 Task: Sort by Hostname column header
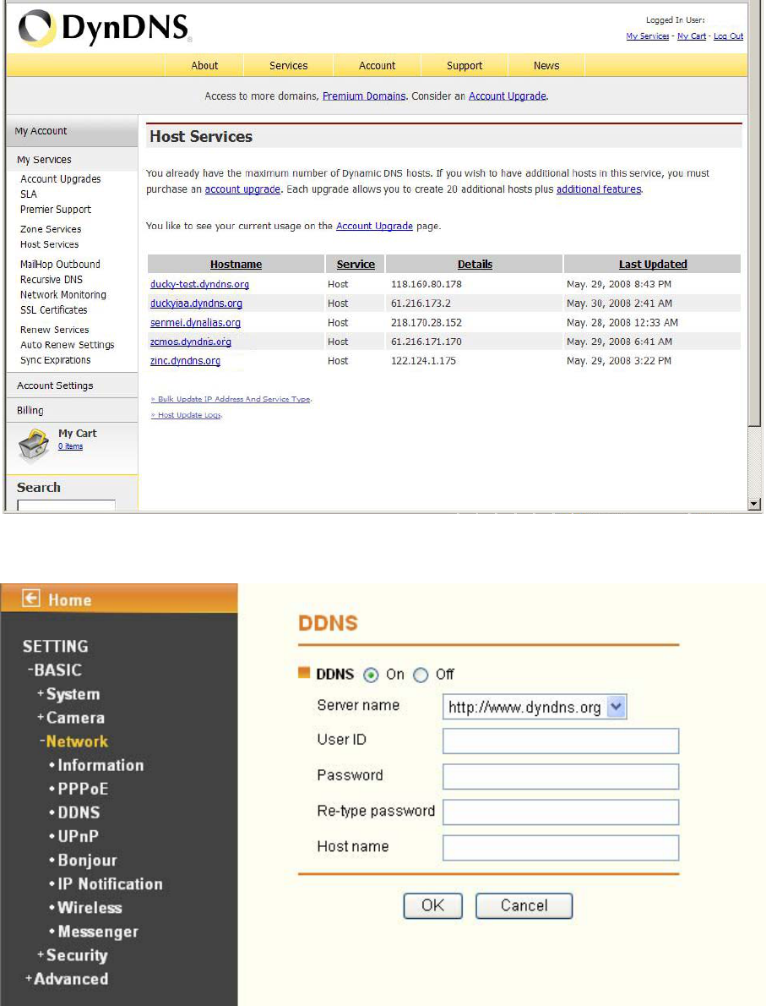(236, 265)
